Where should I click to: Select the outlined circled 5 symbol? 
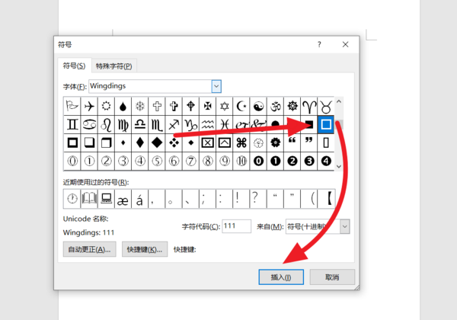click(157, 161)
